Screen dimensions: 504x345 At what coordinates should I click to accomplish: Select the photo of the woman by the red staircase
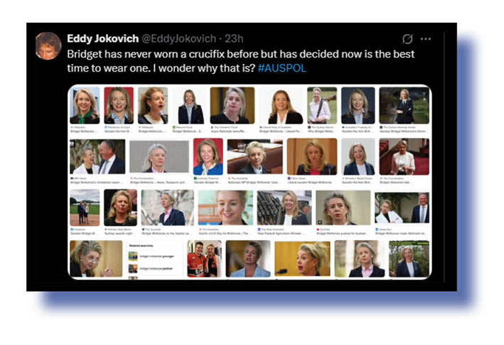(404, 157)
